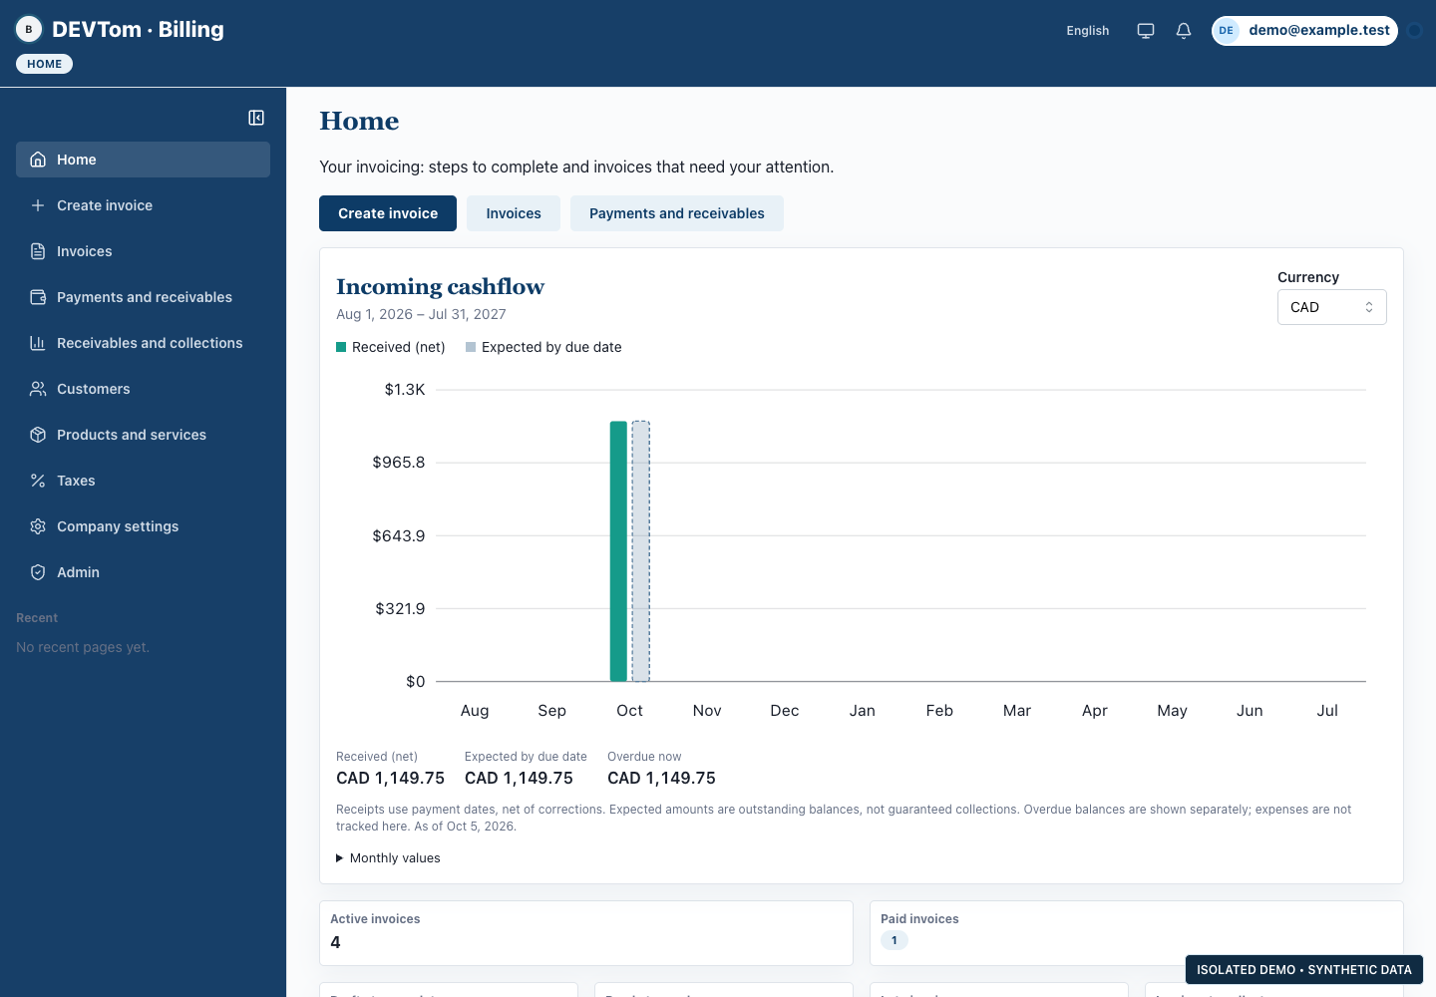Open the demo@example.test account menu
The height and width of the screenshot is (997, 1436).
click(1304, 31)
